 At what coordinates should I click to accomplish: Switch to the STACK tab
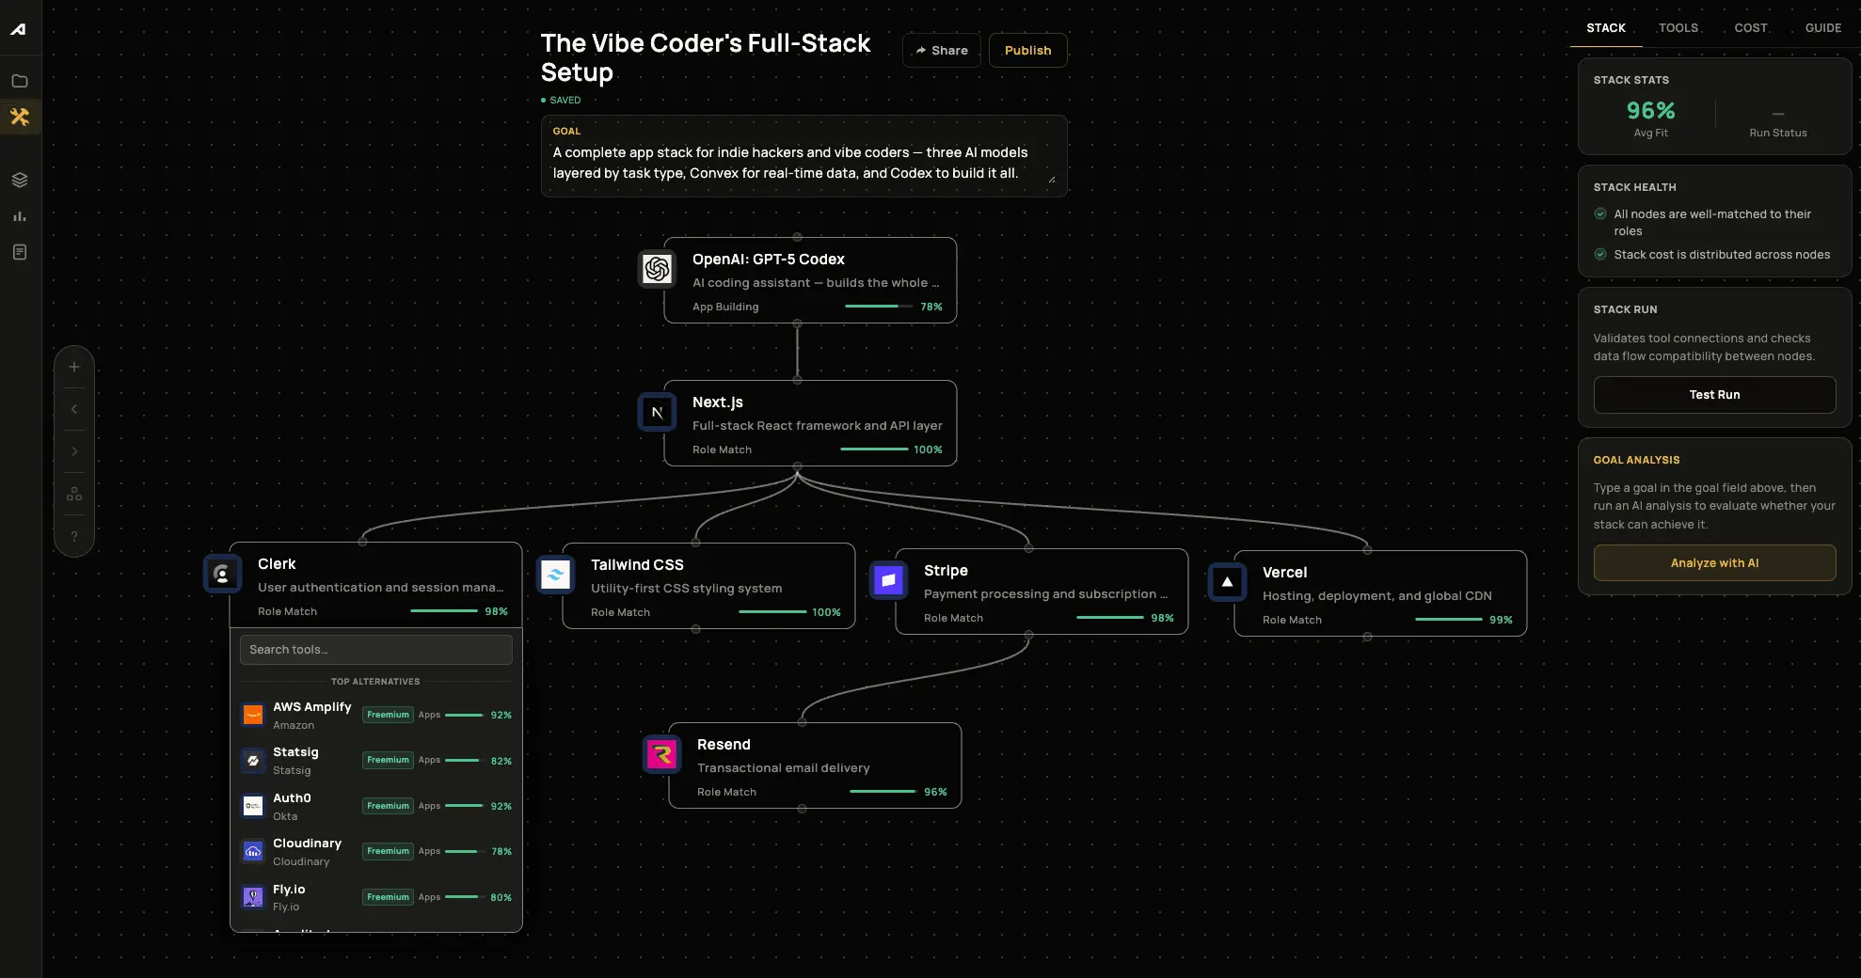point(1606,28)
